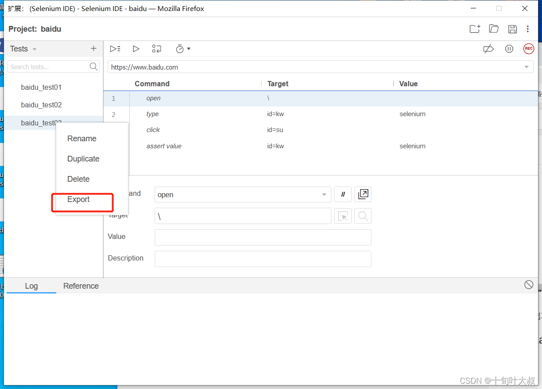This screenshot has height=389, width=542.
Task: Create a new project icon
Action: coord(475,29)
